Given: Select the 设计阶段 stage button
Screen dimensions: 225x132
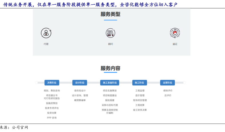Looking at the screenshot, I should pos(80,82).
